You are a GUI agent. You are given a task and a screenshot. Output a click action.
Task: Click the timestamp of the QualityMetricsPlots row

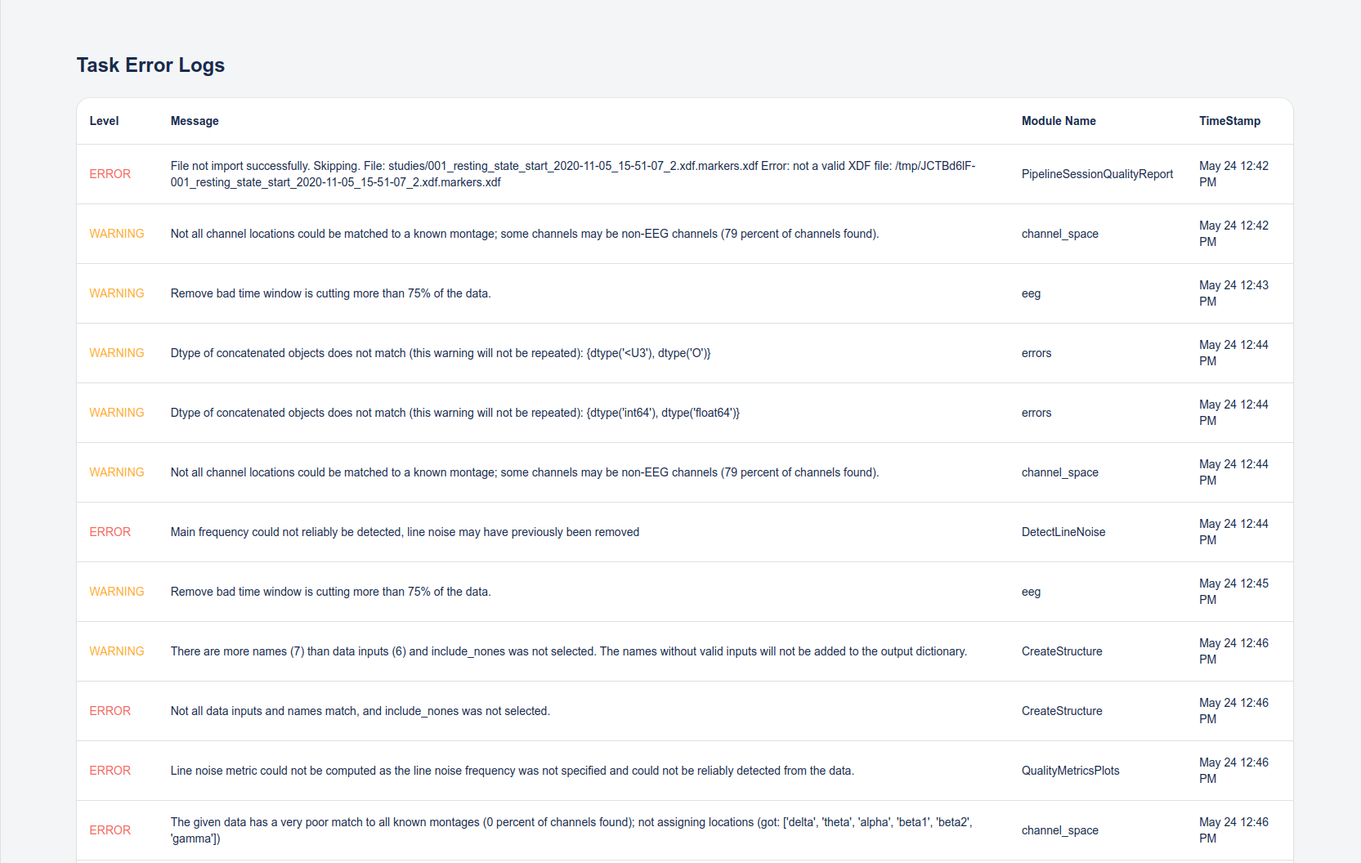coord(1233,771)
